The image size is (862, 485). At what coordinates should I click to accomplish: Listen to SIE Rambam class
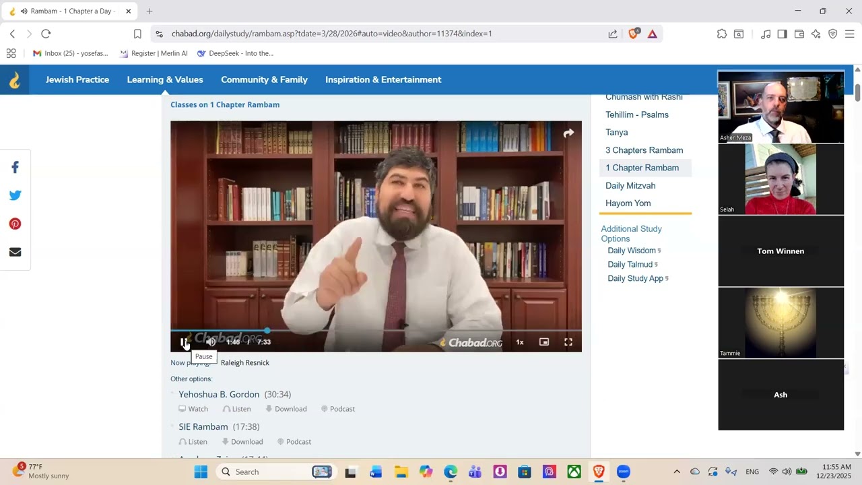193,442
